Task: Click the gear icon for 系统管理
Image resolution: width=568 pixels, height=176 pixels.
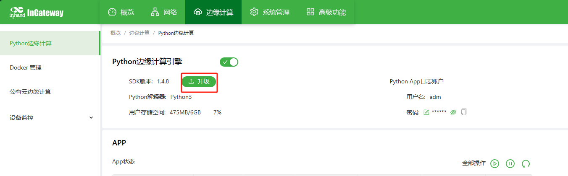Action: tap(254, 12)
